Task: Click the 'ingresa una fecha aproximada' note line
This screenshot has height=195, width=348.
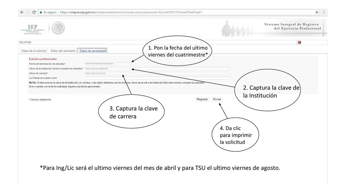Action: [x=65, y=86]
